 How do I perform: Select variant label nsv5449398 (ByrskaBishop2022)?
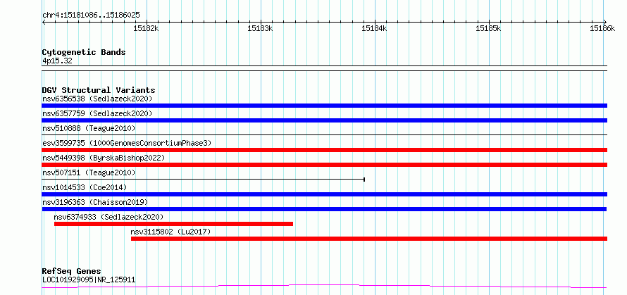(104, 158)
